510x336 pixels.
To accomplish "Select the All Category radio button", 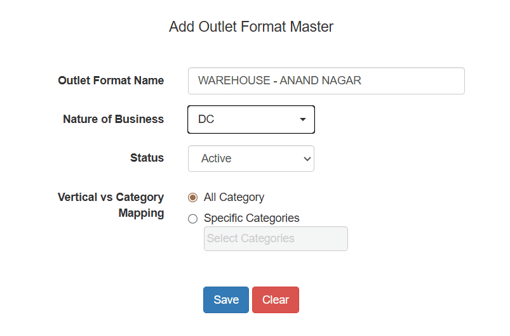I will 193,197.
